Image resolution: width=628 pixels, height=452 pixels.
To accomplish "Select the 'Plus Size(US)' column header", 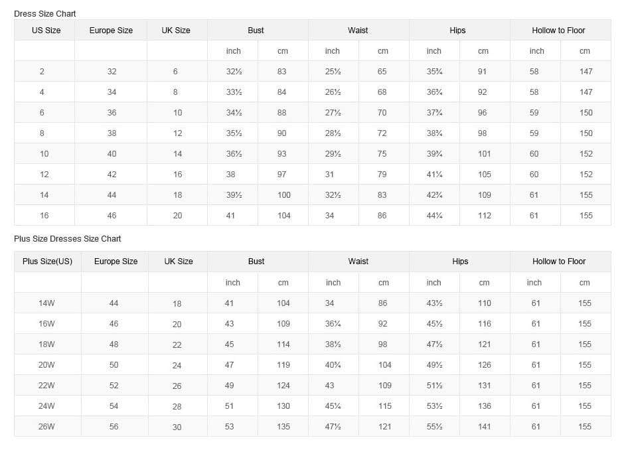I will click(x=47, y=262).
